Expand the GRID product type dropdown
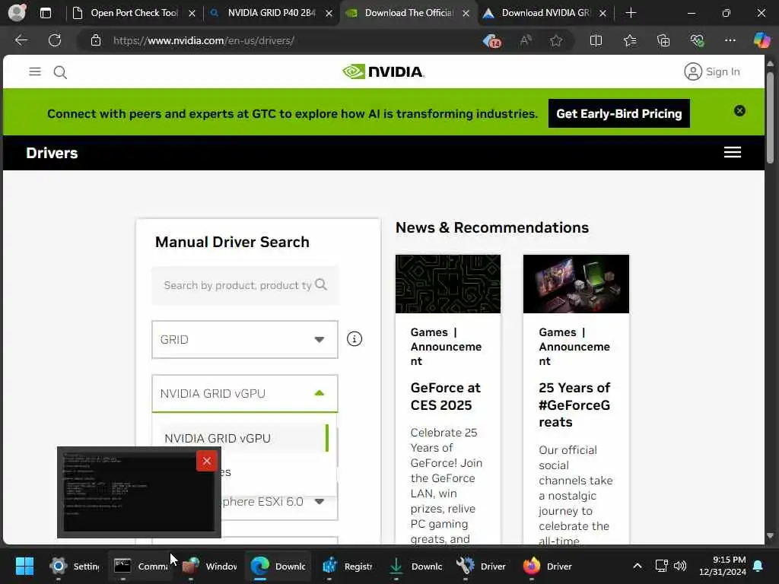779x584 pixels. point(244,340)
